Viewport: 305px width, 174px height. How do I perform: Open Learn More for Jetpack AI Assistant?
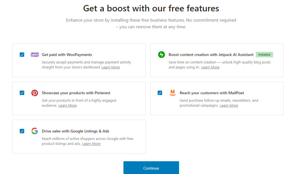pyautogui.click(x=210, y=67)
